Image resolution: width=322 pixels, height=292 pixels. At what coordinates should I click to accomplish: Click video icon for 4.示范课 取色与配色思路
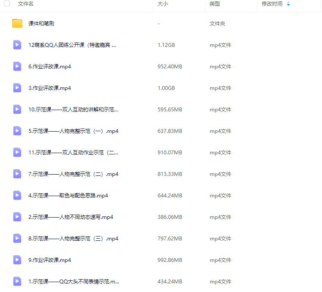pyautogui.click(x=17, y=196)
